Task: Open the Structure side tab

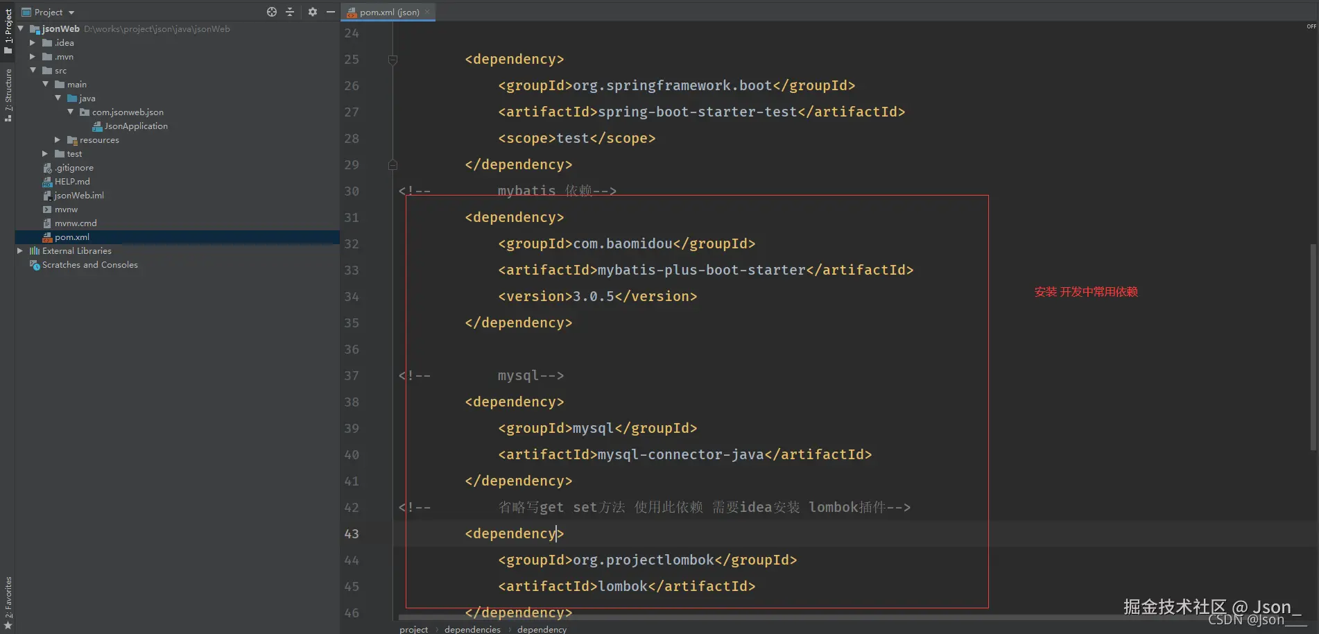Action: (x=8, y=94)
